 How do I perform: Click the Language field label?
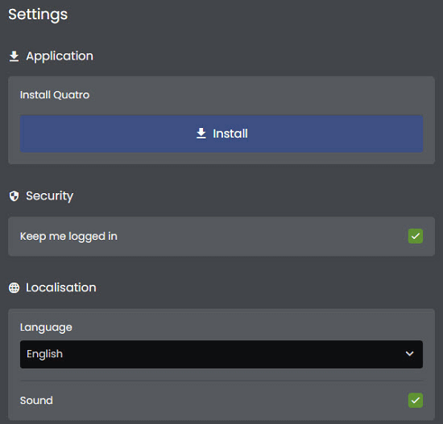pos(46,327)
